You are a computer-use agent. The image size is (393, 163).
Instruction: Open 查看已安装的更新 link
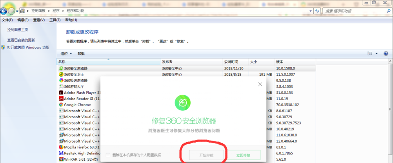click(21, 40)
